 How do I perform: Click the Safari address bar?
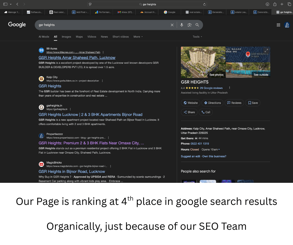coord(147,4)
